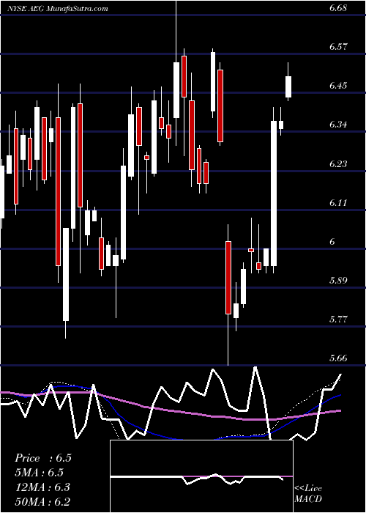Click the 12MA : 6.3 readout
366x513 pixels.
[x=42, y=487]
